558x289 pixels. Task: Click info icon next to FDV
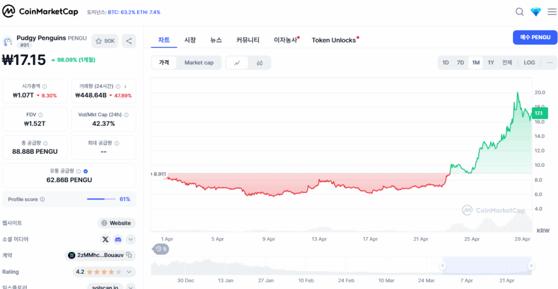[x=40, y=115]
